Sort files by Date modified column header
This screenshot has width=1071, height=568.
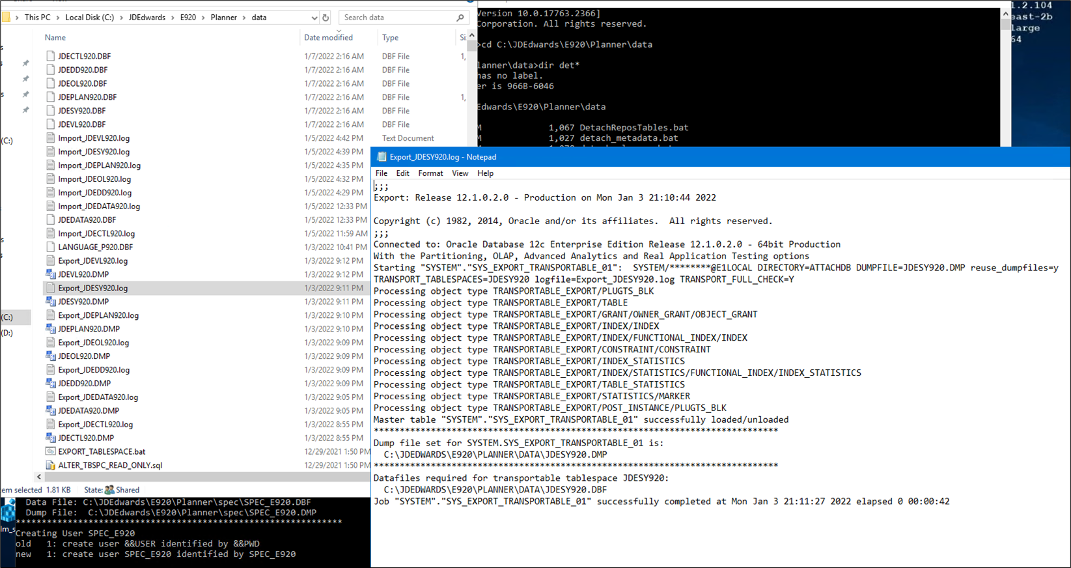coord(328,38)
